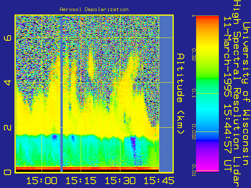Click the blank blue column right of 15:45 data
251x188 pixels.
coord(166,94)
